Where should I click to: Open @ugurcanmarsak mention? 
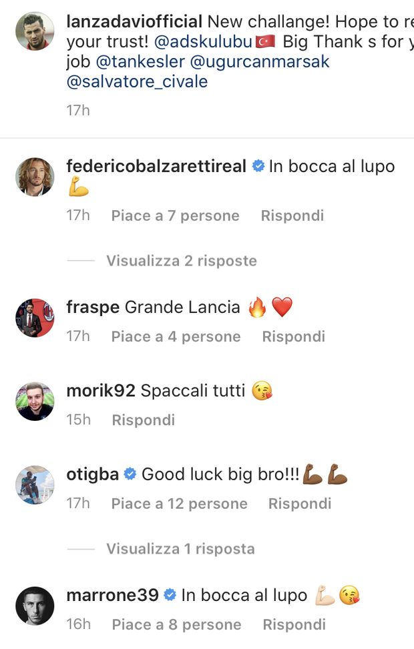tap(260, 61)
